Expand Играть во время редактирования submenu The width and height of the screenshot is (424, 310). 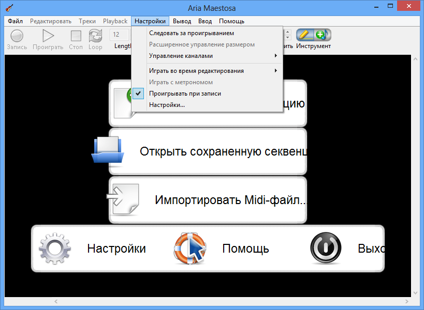[x=207, y=71]
